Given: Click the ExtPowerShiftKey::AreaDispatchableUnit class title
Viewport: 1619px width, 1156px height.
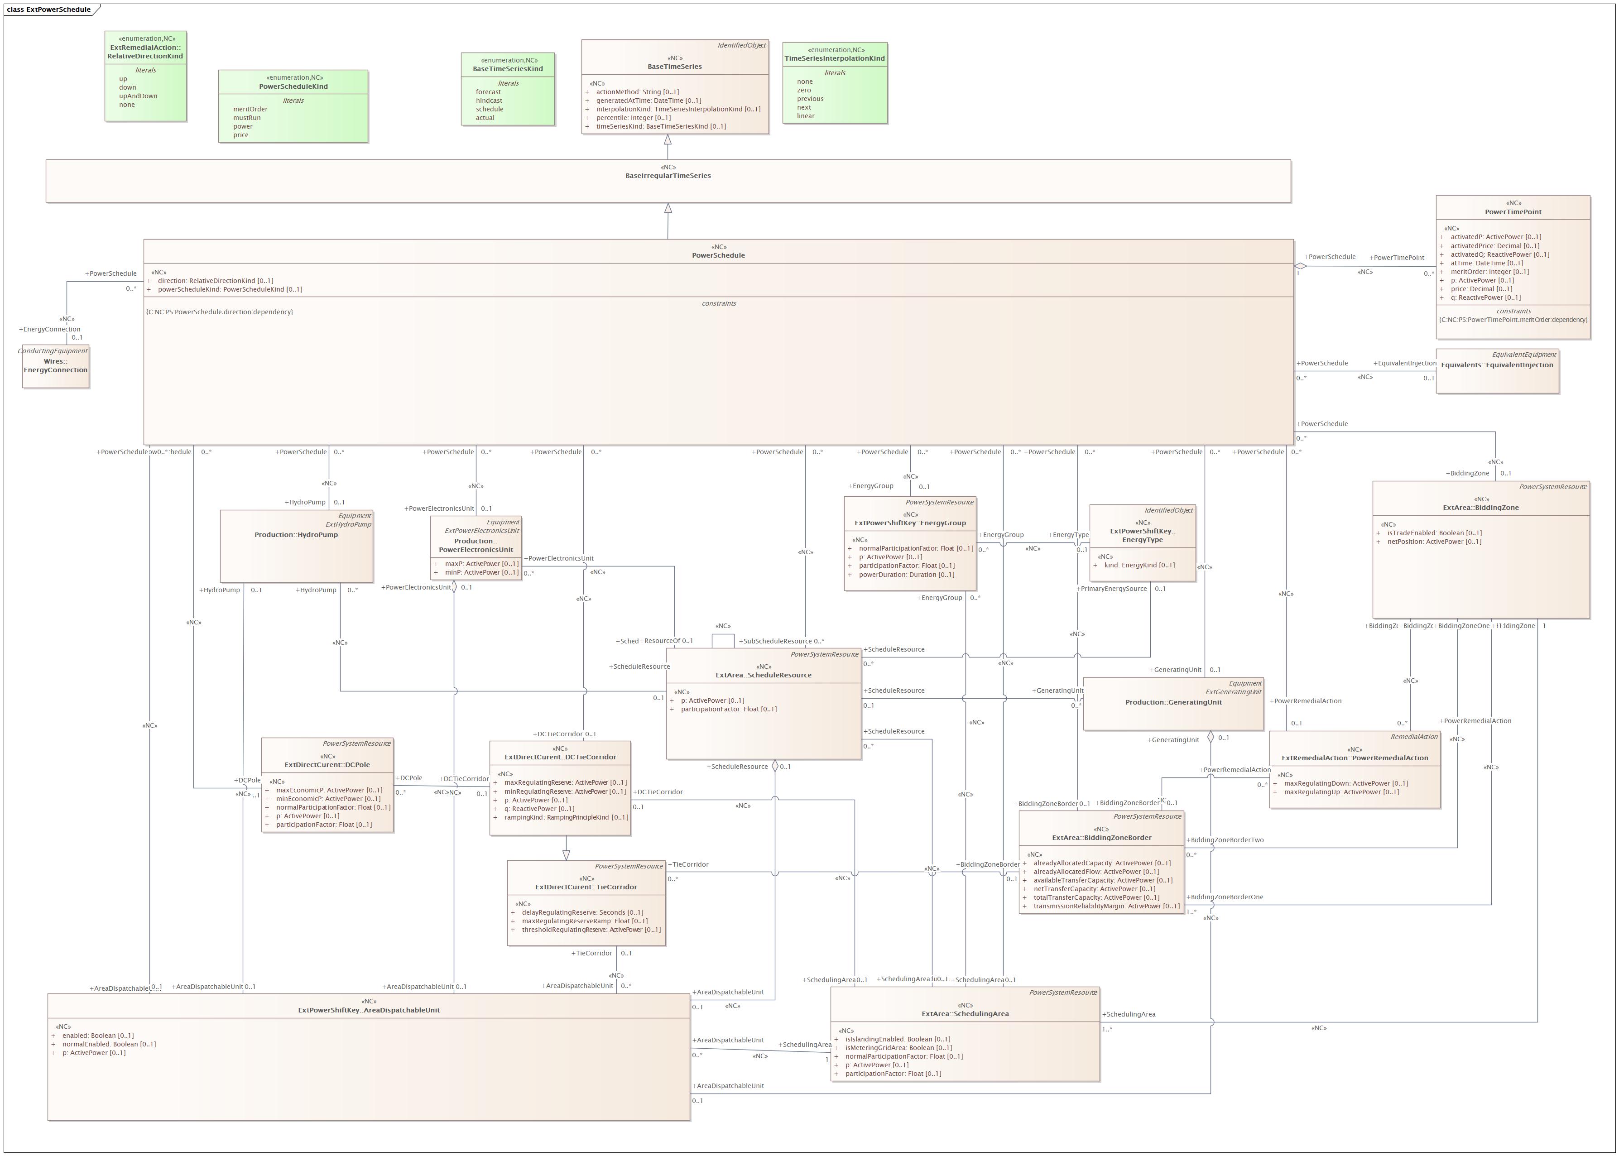Looking at the screenshot, I should click(x=369, y=1011).
